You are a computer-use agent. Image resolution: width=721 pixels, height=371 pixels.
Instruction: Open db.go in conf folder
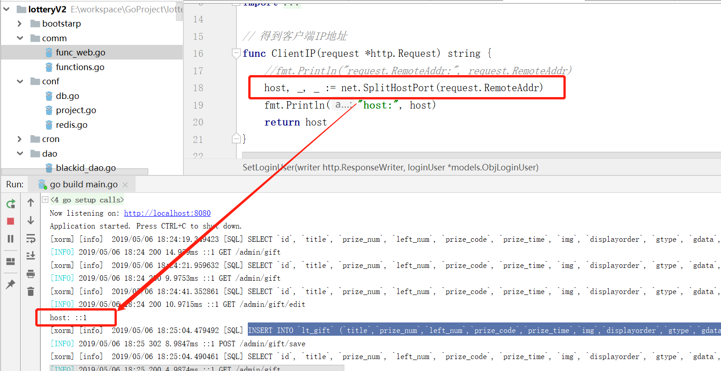(67, 96)
